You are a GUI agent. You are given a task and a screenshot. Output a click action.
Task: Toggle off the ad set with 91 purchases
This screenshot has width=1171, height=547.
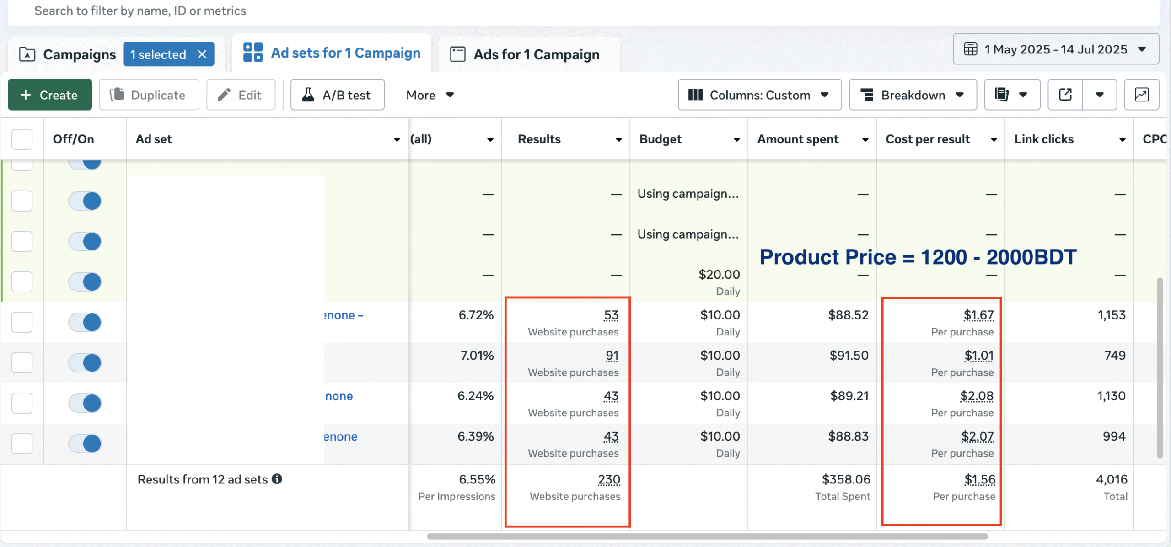85,363
